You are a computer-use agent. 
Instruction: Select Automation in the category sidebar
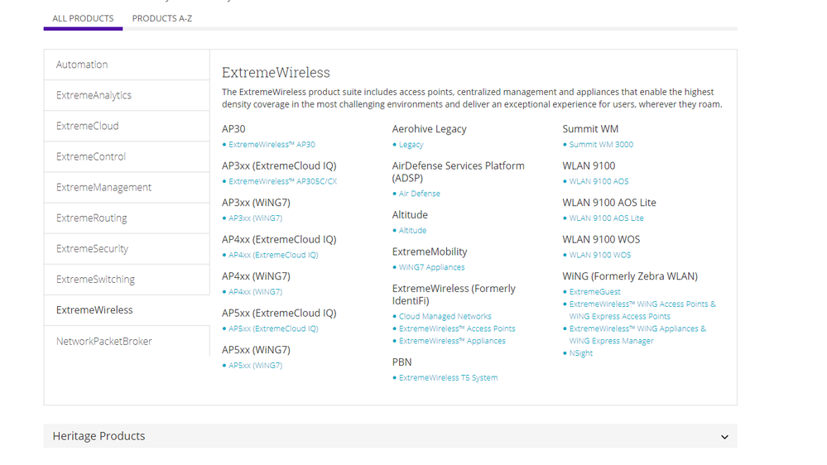(127, 65)
